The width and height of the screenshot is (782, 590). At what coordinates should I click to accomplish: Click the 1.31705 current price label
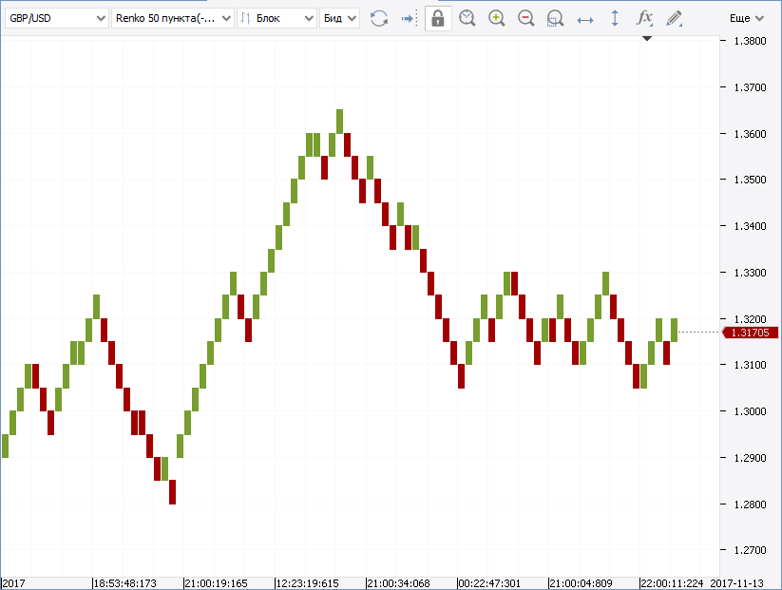pos(753,332)
